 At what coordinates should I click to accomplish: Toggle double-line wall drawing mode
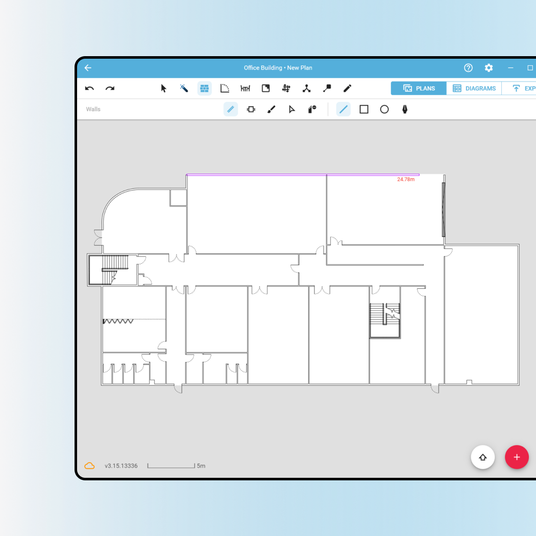231,109
